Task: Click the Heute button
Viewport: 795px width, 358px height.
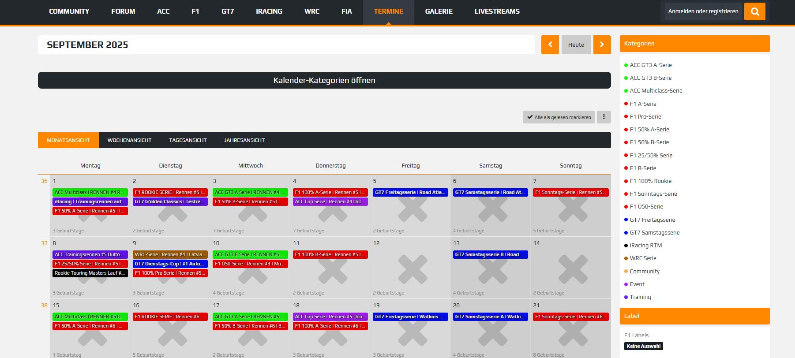Action: (576, 45)
